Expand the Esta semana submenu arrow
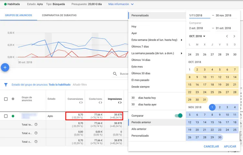The width and height of the screenshot is (243, 155). click(181, 40)
